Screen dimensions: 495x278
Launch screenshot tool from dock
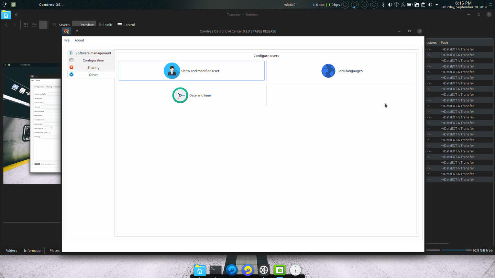pos(279,270)
